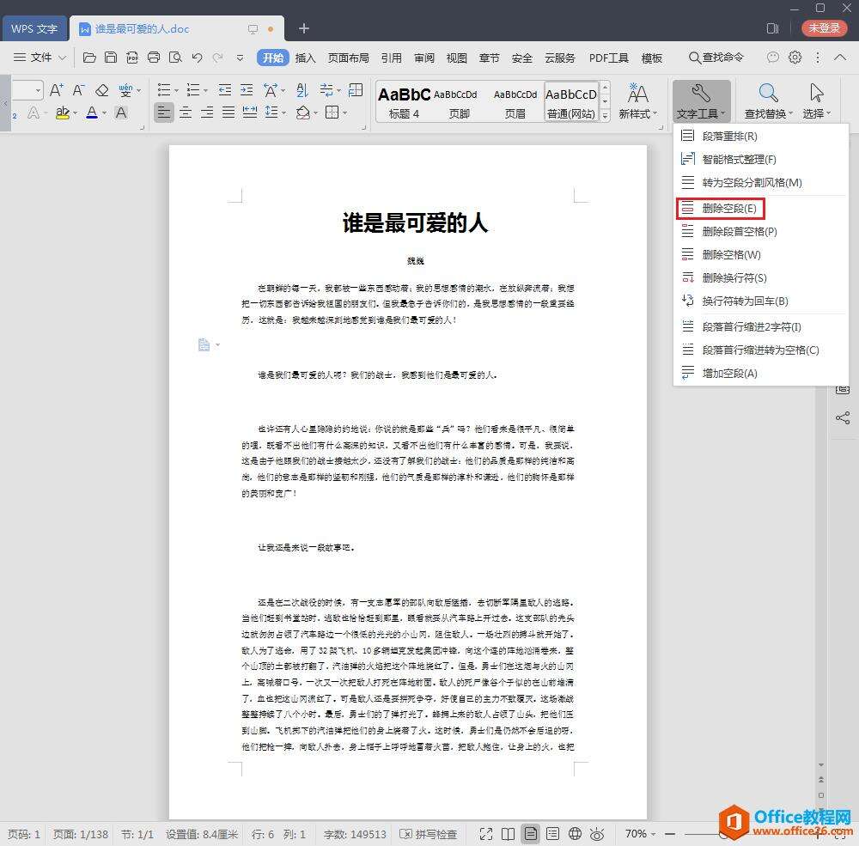Click the Save document icon
This screenshot has width=859, height=846.
tap(111, 58)
